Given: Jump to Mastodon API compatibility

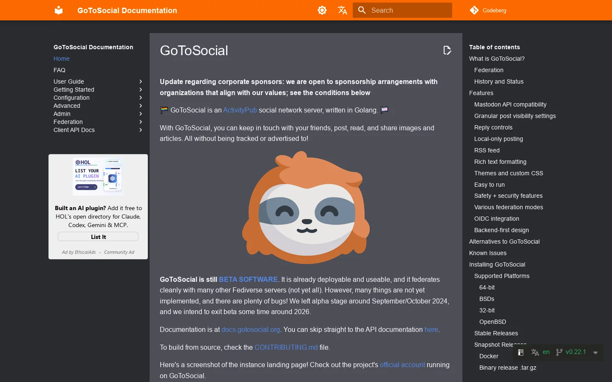Looking at the screenshot, I should pyautogui.click(x=510, y=104).
